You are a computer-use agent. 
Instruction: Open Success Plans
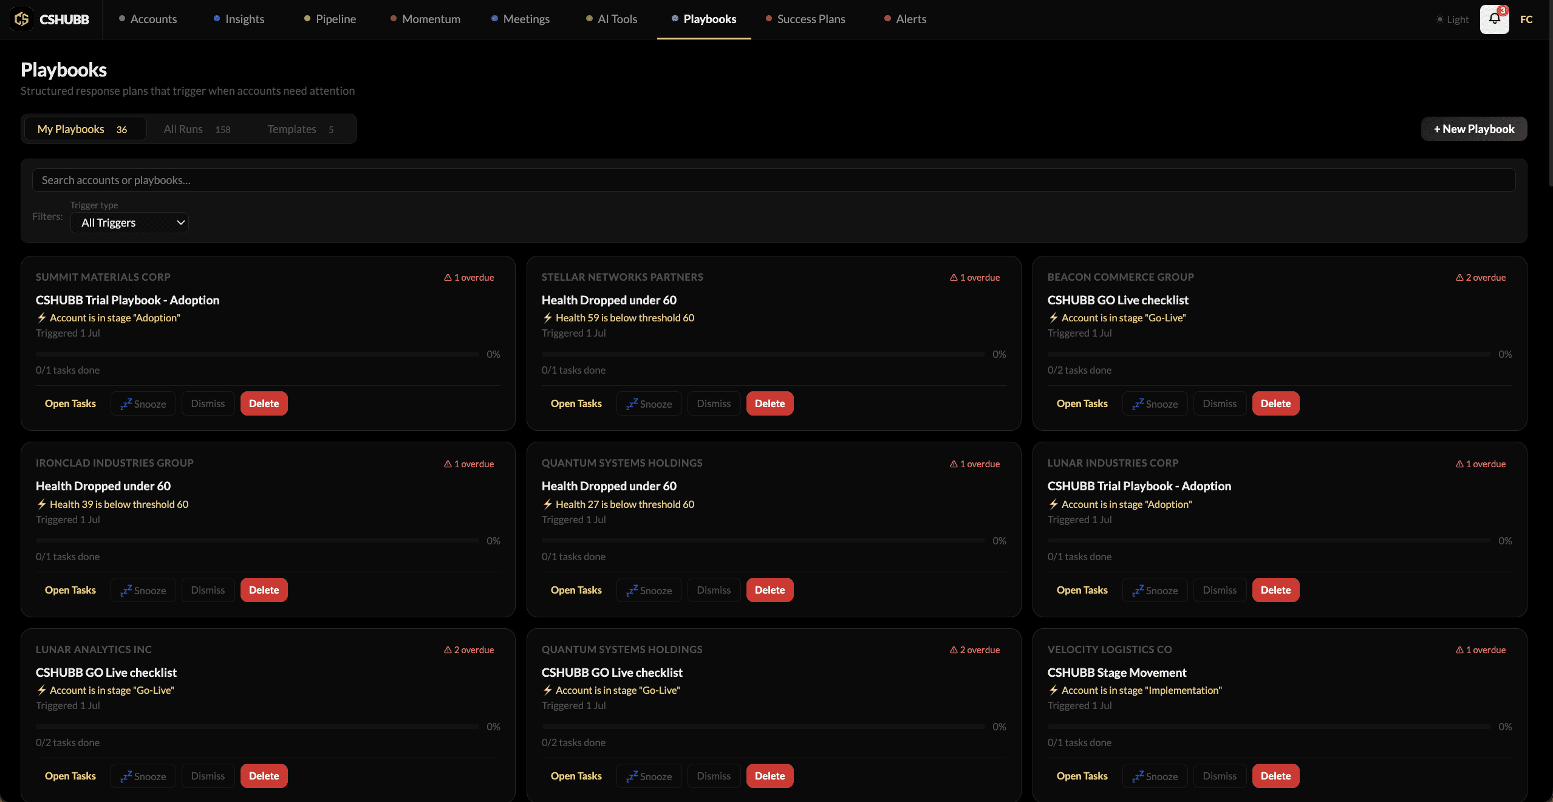(805, 19)
